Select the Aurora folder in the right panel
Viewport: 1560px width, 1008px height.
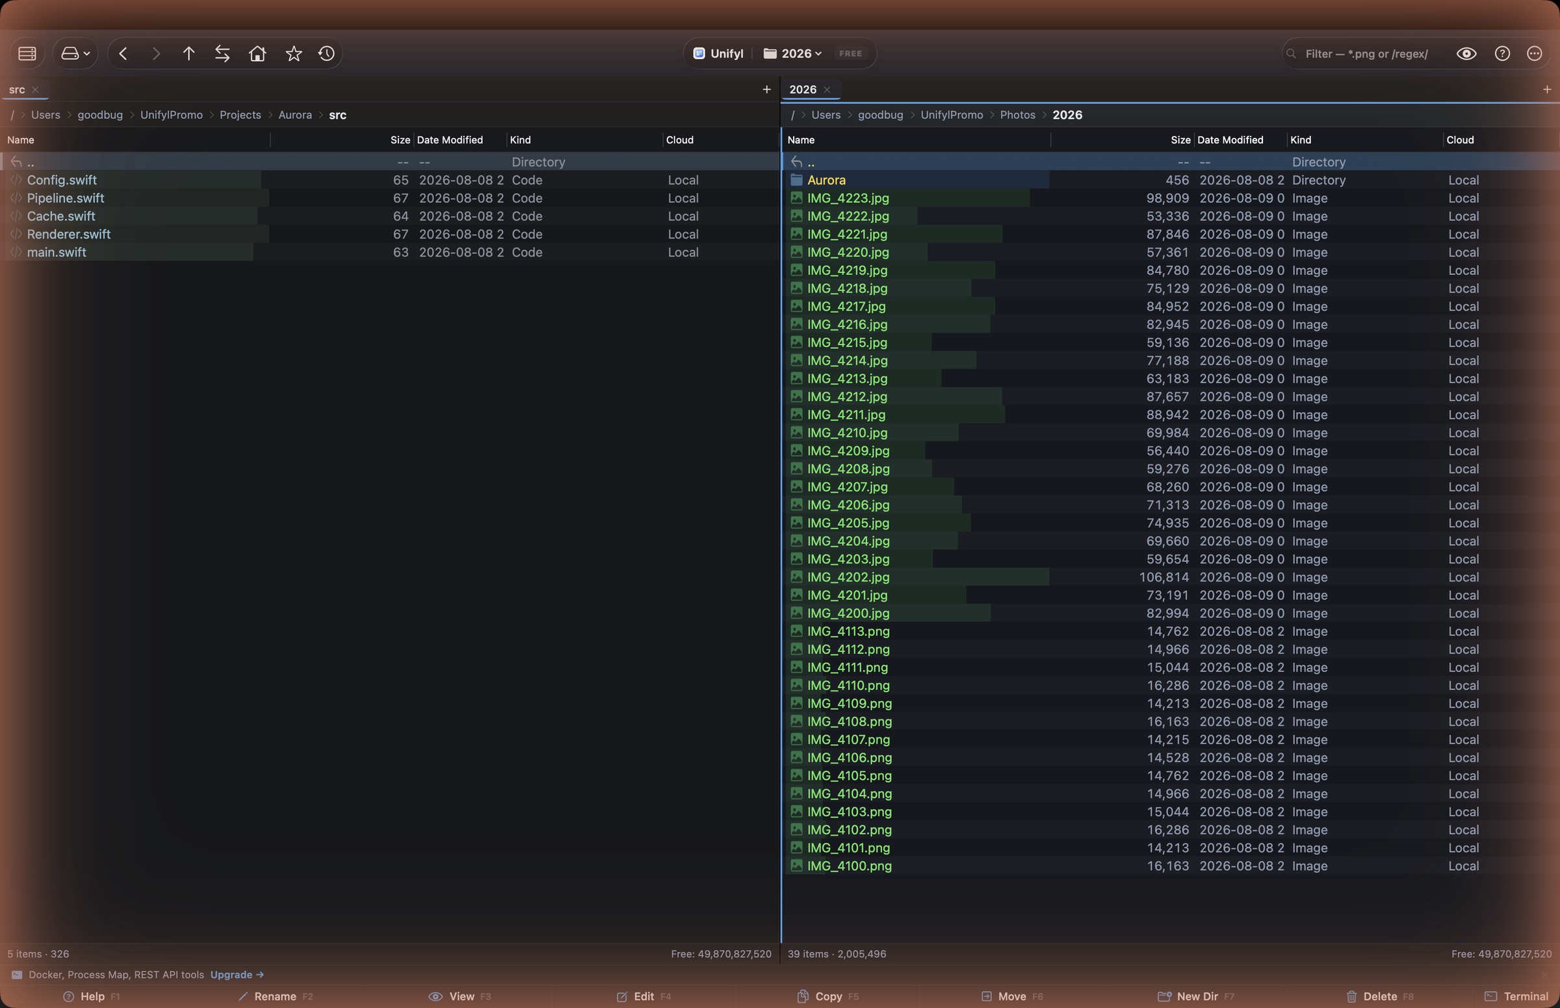coord(1171,180)
